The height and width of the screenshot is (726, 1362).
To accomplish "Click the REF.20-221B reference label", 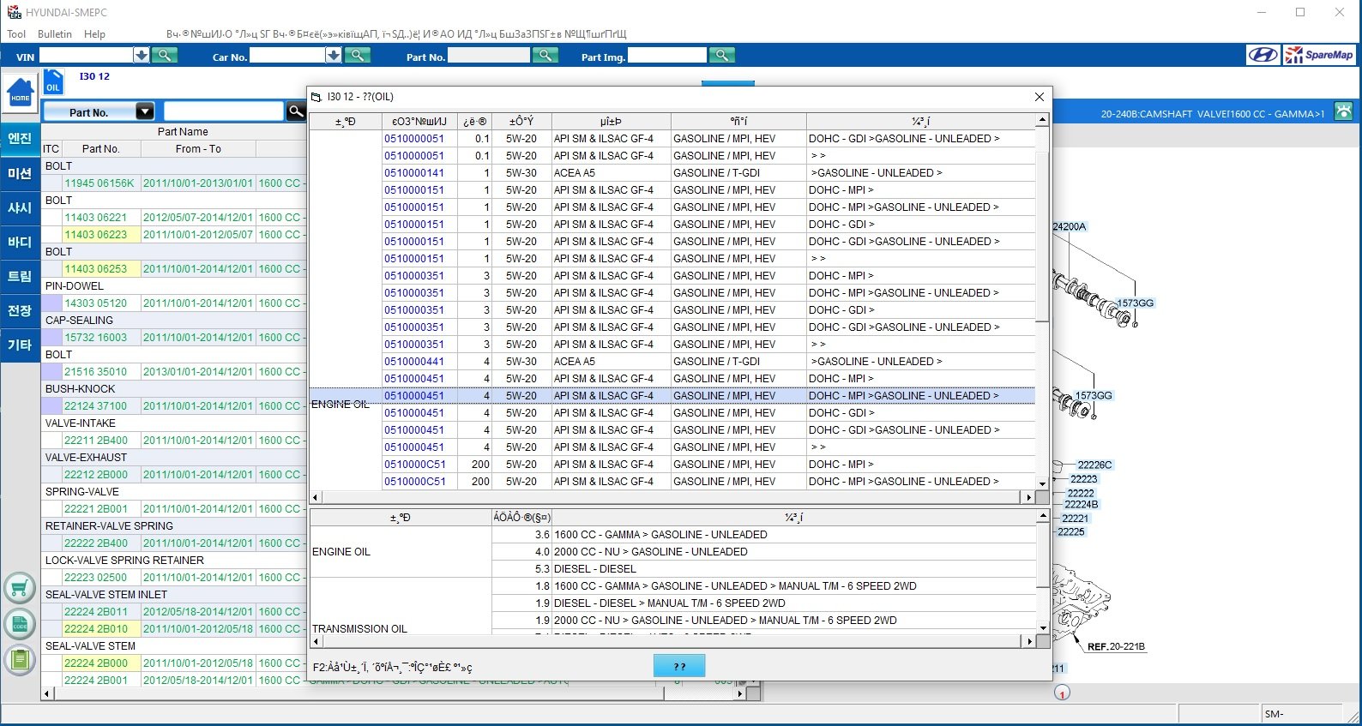I will (1116, 647).
